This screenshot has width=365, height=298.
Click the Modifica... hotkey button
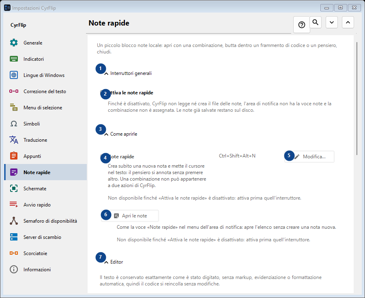[309, 157]
